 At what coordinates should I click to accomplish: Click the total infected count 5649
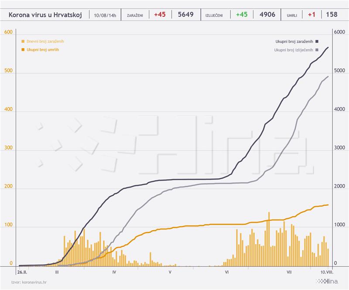click(186, 14)
